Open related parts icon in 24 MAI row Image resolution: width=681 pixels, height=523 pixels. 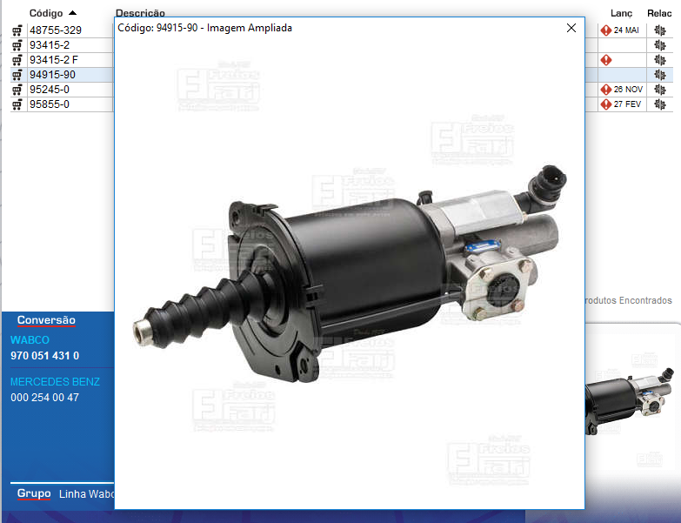660,30
